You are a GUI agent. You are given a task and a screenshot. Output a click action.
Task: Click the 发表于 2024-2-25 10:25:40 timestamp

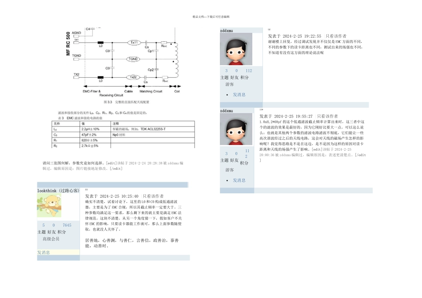point(111,196)
